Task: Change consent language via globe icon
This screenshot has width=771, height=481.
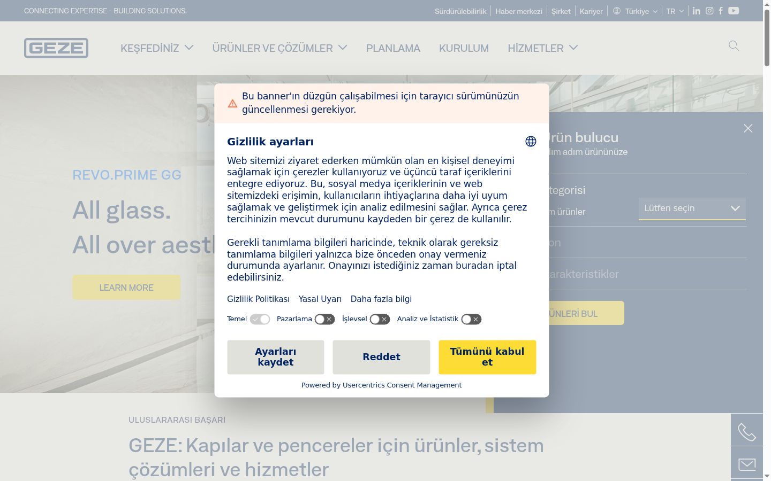Action: (x=531, y=141)
